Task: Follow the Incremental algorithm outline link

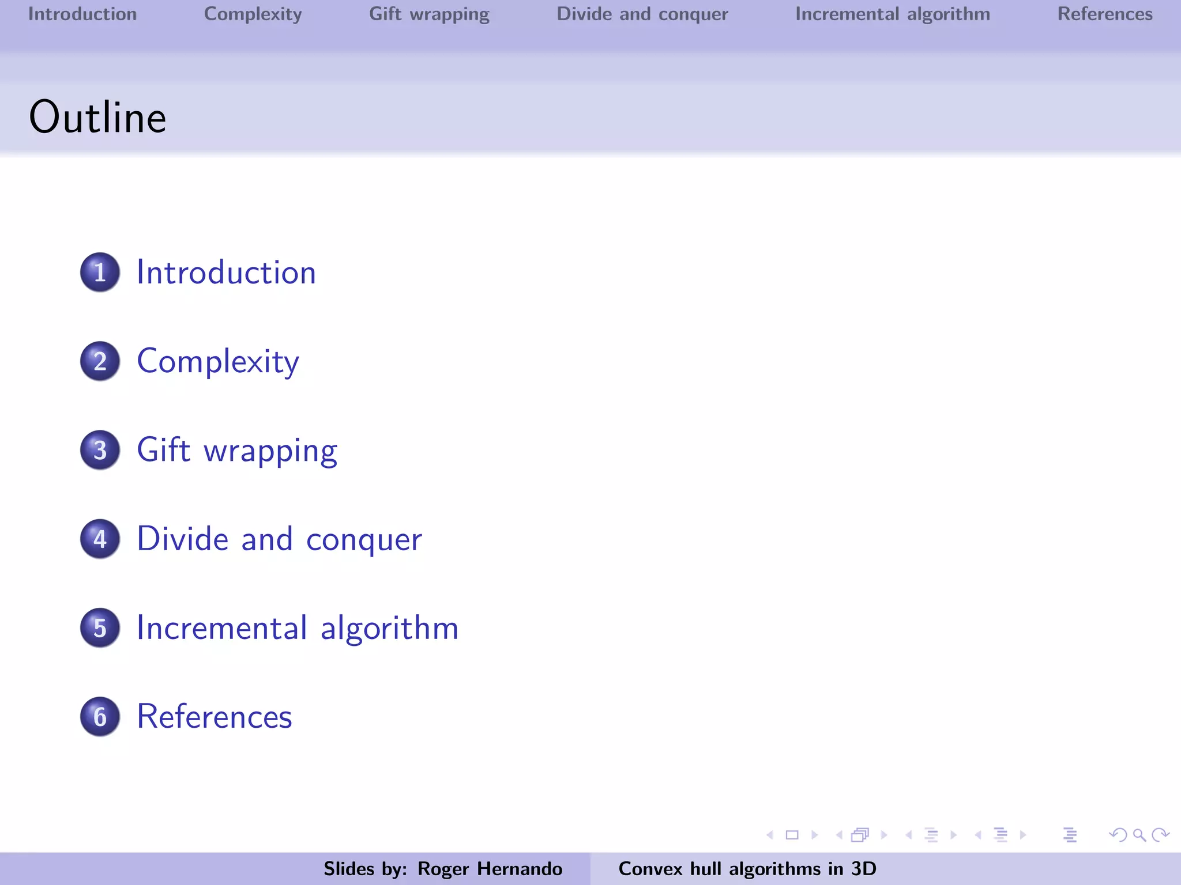Action: (298, 629)
